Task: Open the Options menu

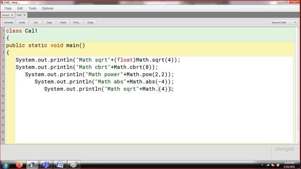Action: (x=48, y=8)
